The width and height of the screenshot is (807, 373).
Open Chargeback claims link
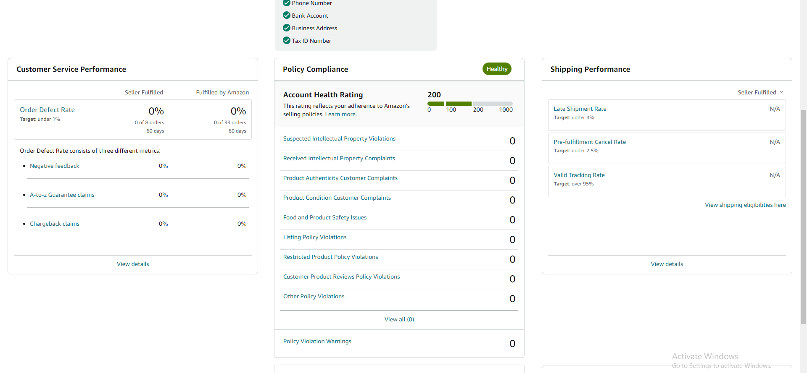pos(55,224)
